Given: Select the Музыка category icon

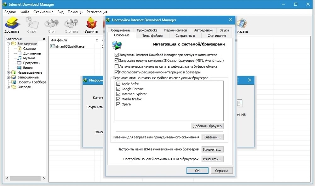Looking at the screenshot, I should (x=20, y=58).
